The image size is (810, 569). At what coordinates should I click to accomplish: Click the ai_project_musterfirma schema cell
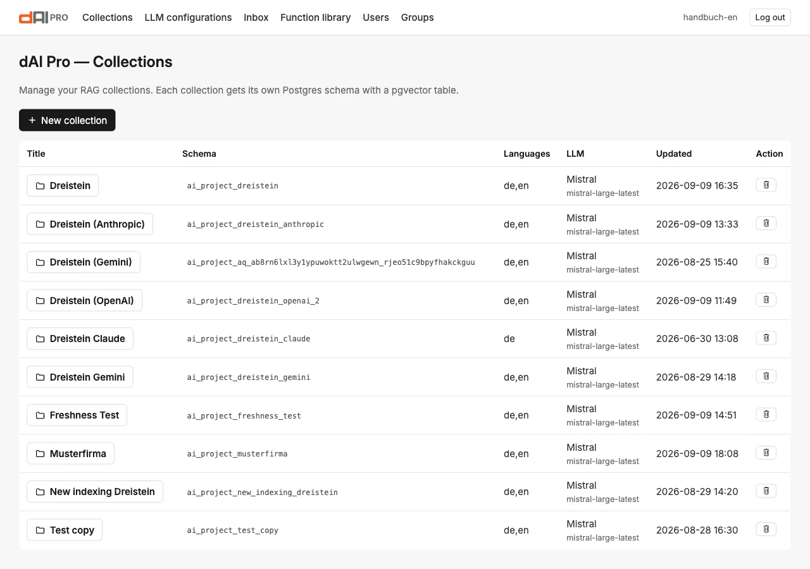click(237, 454)
